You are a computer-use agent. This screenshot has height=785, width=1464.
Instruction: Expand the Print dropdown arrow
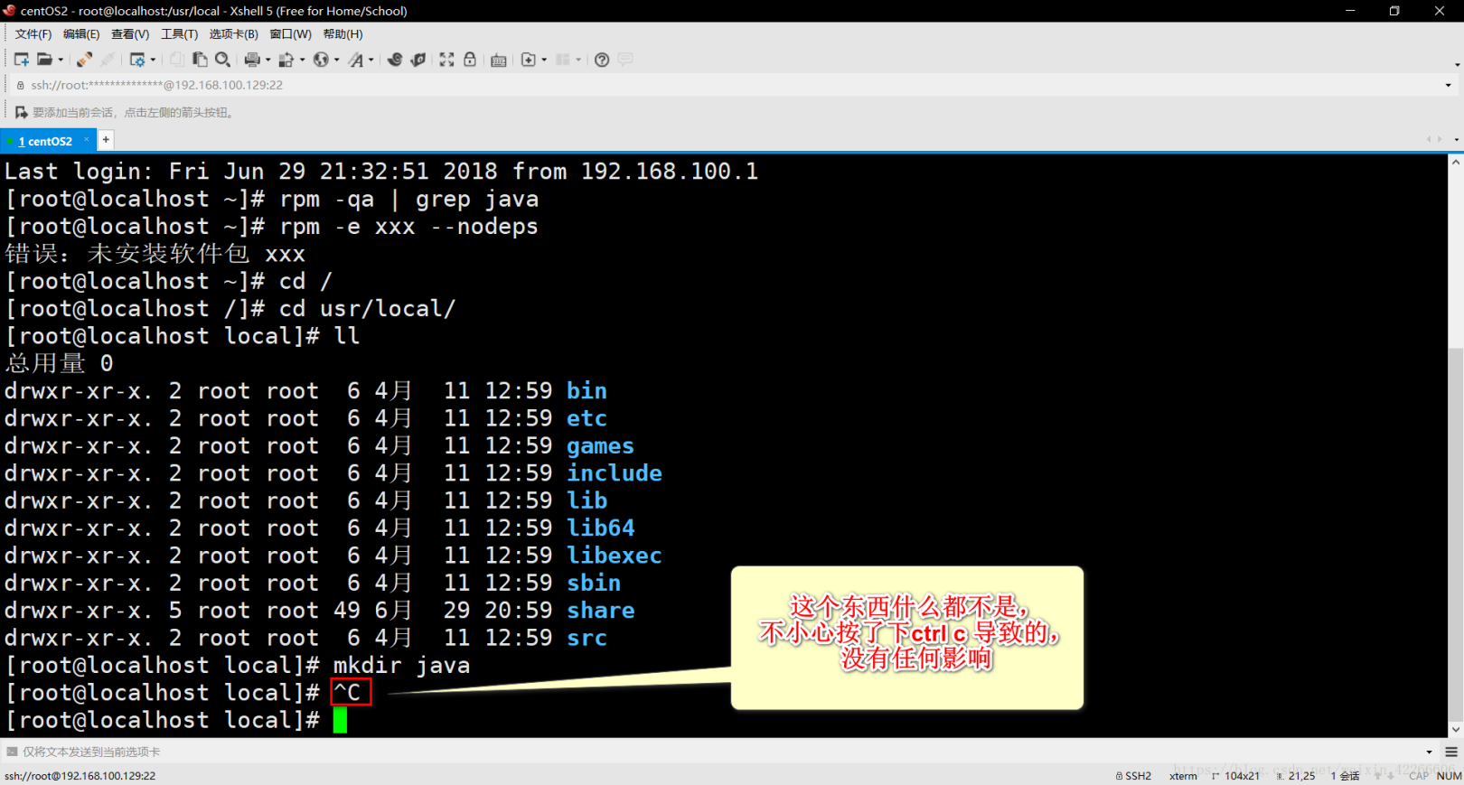(267, 60)
